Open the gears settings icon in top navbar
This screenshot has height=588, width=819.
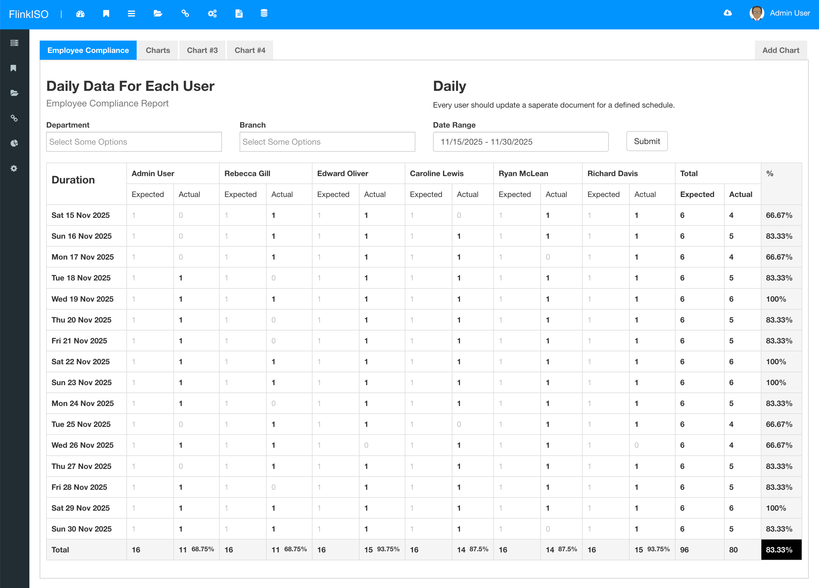[x=212, y=14]
